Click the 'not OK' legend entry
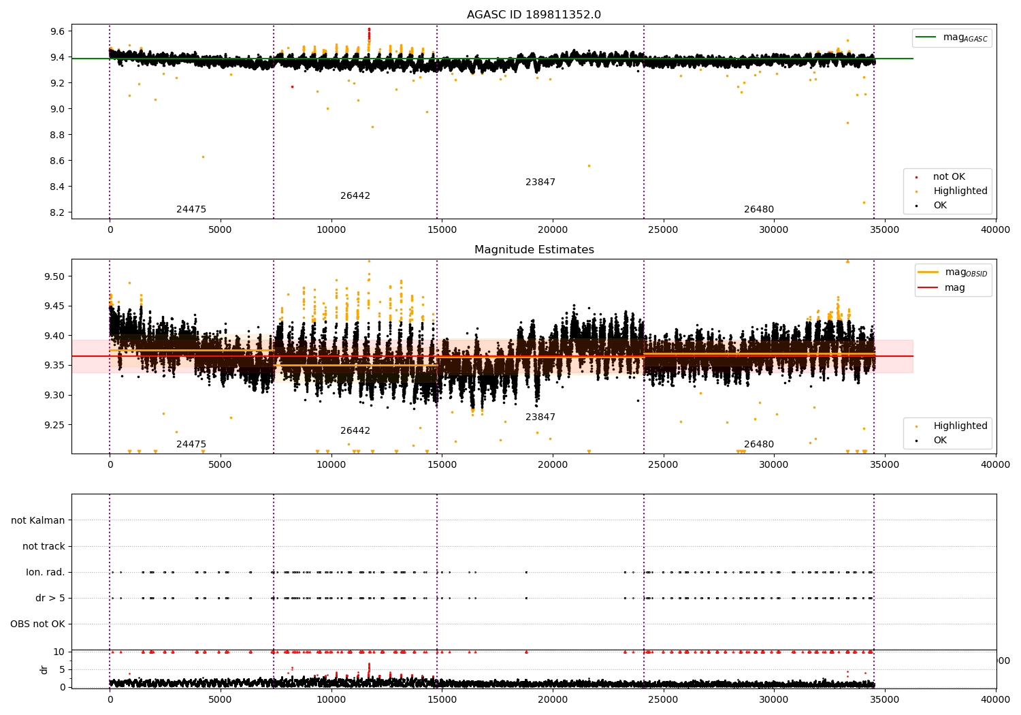 click(x=949, y=176)
